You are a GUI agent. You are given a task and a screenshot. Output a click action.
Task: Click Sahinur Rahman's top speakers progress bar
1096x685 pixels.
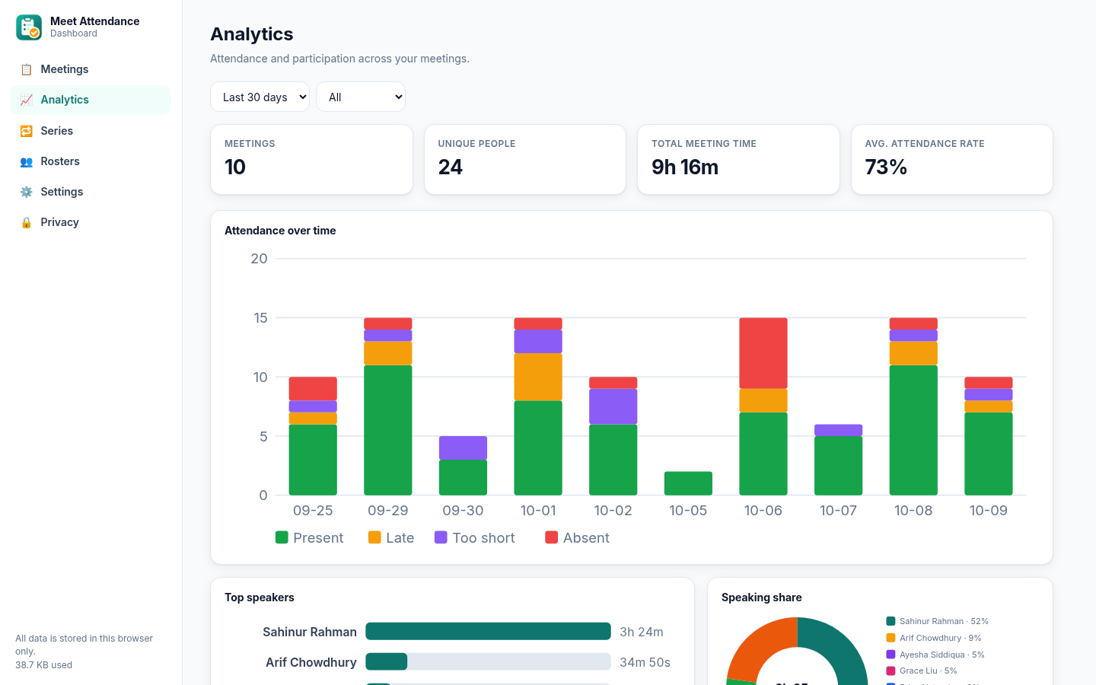coord(488,632)
